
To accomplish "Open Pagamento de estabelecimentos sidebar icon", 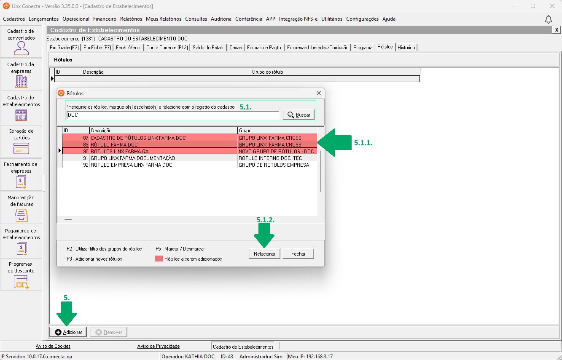I will (21, 241).
